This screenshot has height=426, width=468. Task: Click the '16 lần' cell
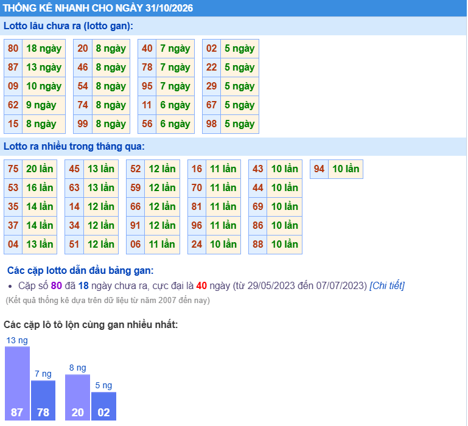click(x=40, y=188)
